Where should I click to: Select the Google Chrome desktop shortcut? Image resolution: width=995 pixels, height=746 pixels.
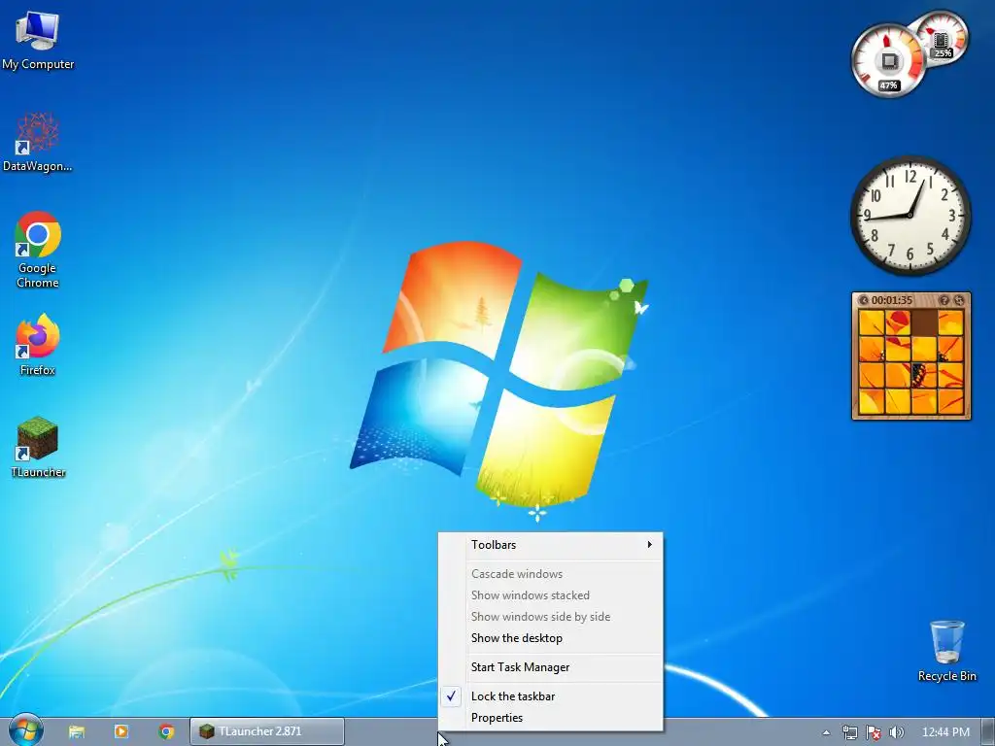click(x=38, y=250)
